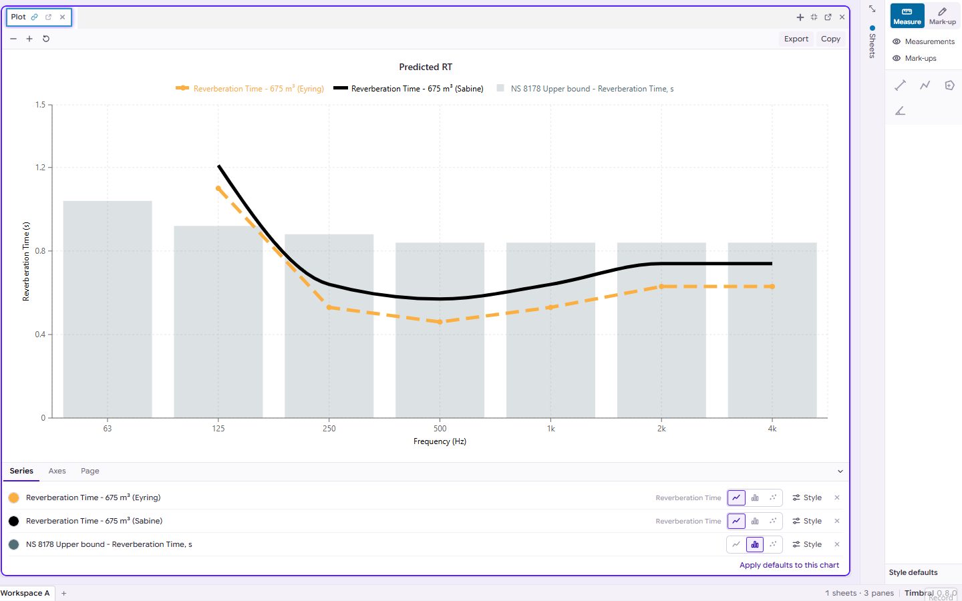Toggle Eyring series in the chart legend
The height and width of the screenshot is (601, 962).
250,88
